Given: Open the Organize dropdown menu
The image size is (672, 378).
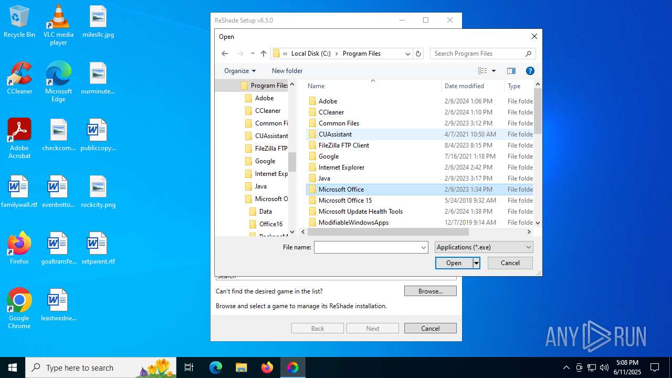Looking at the screenshot, I should tap(240, 71).
